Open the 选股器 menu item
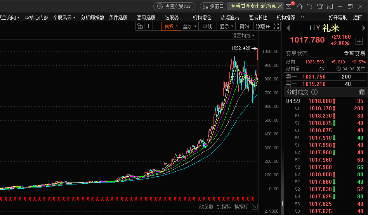The width and height of the screenshot is (368, 215). coord(172,17)
